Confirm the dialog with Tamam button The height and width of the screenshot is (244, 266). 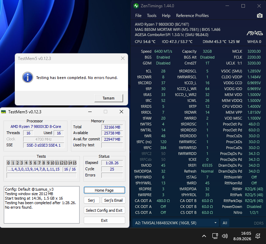click(x=109, y=98)
